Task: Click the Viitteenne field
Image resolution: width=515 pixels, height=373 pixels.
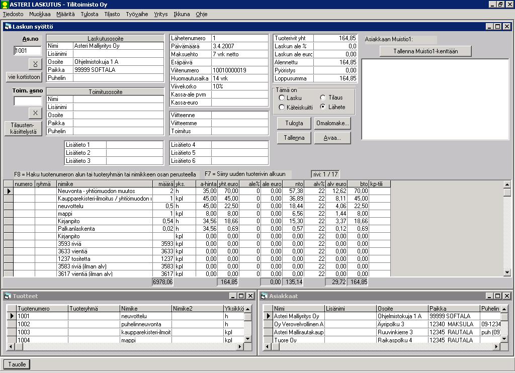Action: click(x=240, y=115)
